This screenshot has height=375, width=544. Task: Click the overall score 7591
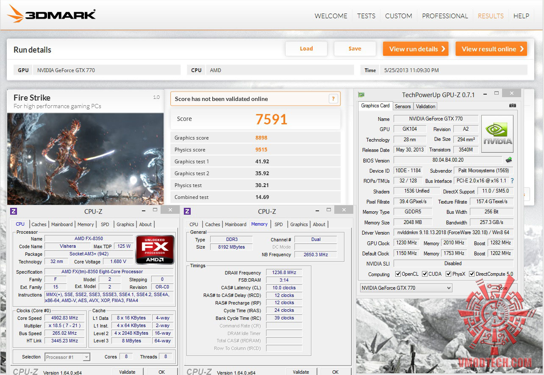[x=272, y=119]
